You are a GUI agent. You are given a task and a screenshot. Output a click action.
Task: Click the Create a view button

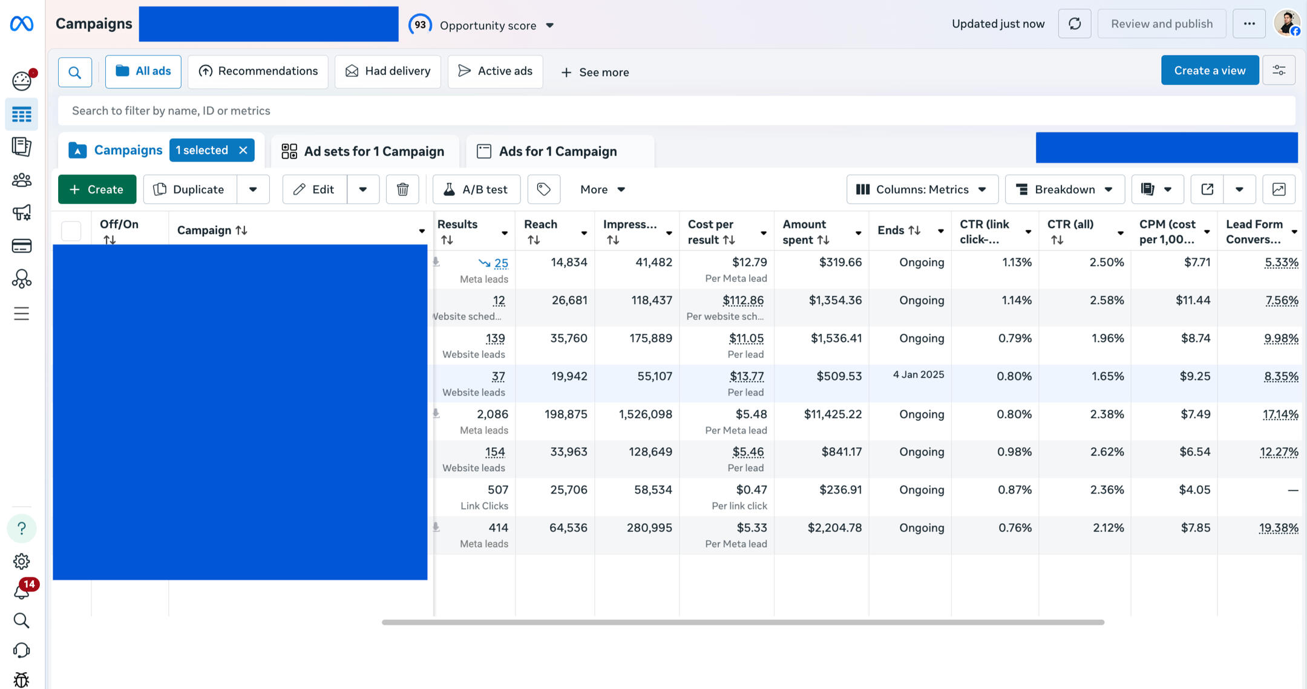1210,70
